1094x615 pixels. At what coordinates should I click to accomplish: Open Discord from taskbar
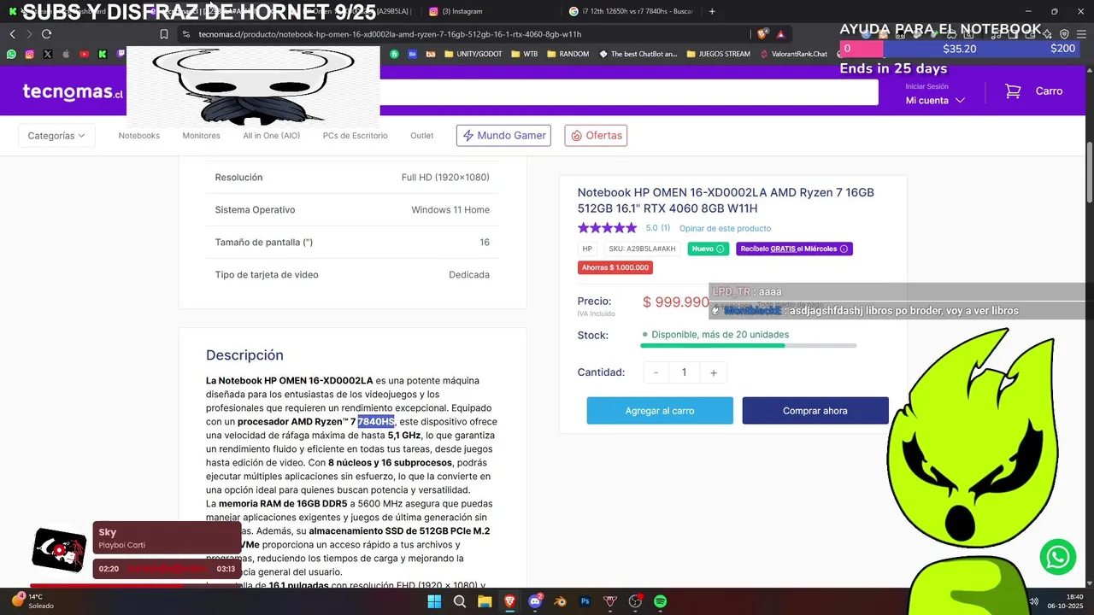click(535, 601)
